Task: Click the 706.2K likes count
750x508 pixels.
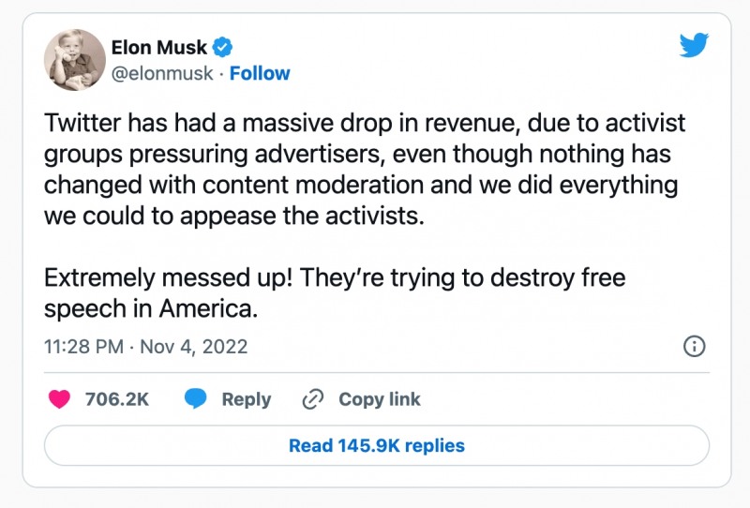Action: tap(116, 399)
